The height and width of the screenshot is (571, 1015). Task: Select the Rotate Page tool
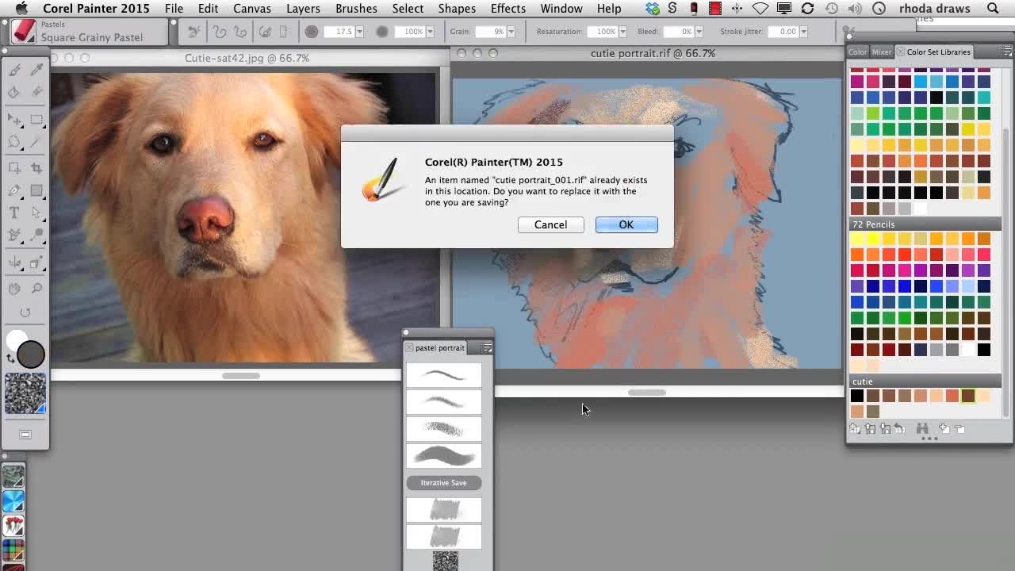(x=25, y=312)
